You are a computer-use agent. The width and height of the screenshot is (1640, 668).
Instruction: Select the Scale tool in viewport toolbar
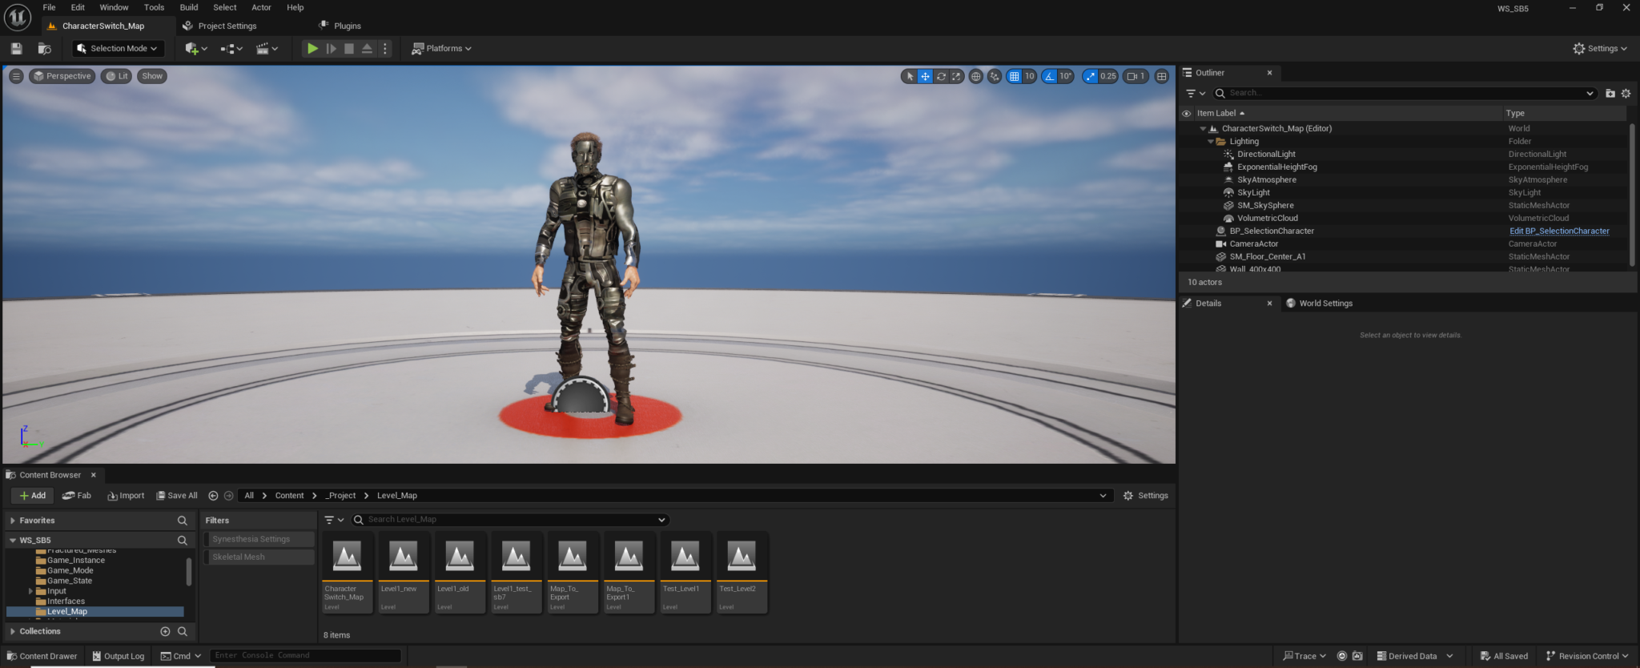tap(956, 76)
